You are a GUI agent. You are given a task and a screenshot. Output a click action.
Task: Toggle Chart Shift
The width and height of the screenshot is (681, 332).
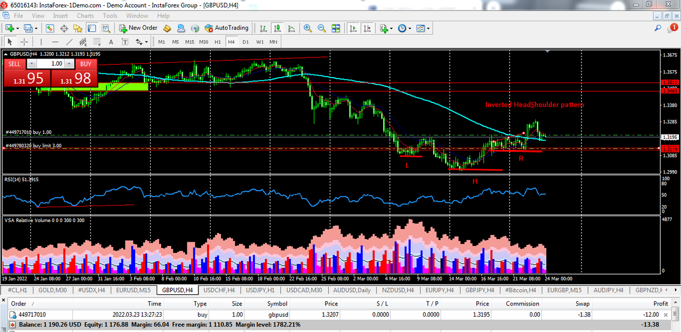[367, 28]
